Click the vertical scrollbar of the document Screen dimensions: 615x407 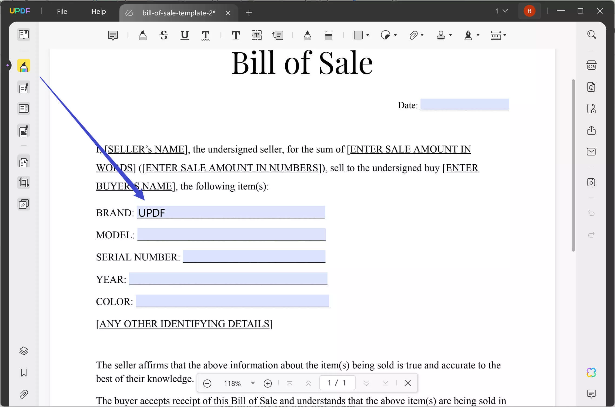coord(573,165)
